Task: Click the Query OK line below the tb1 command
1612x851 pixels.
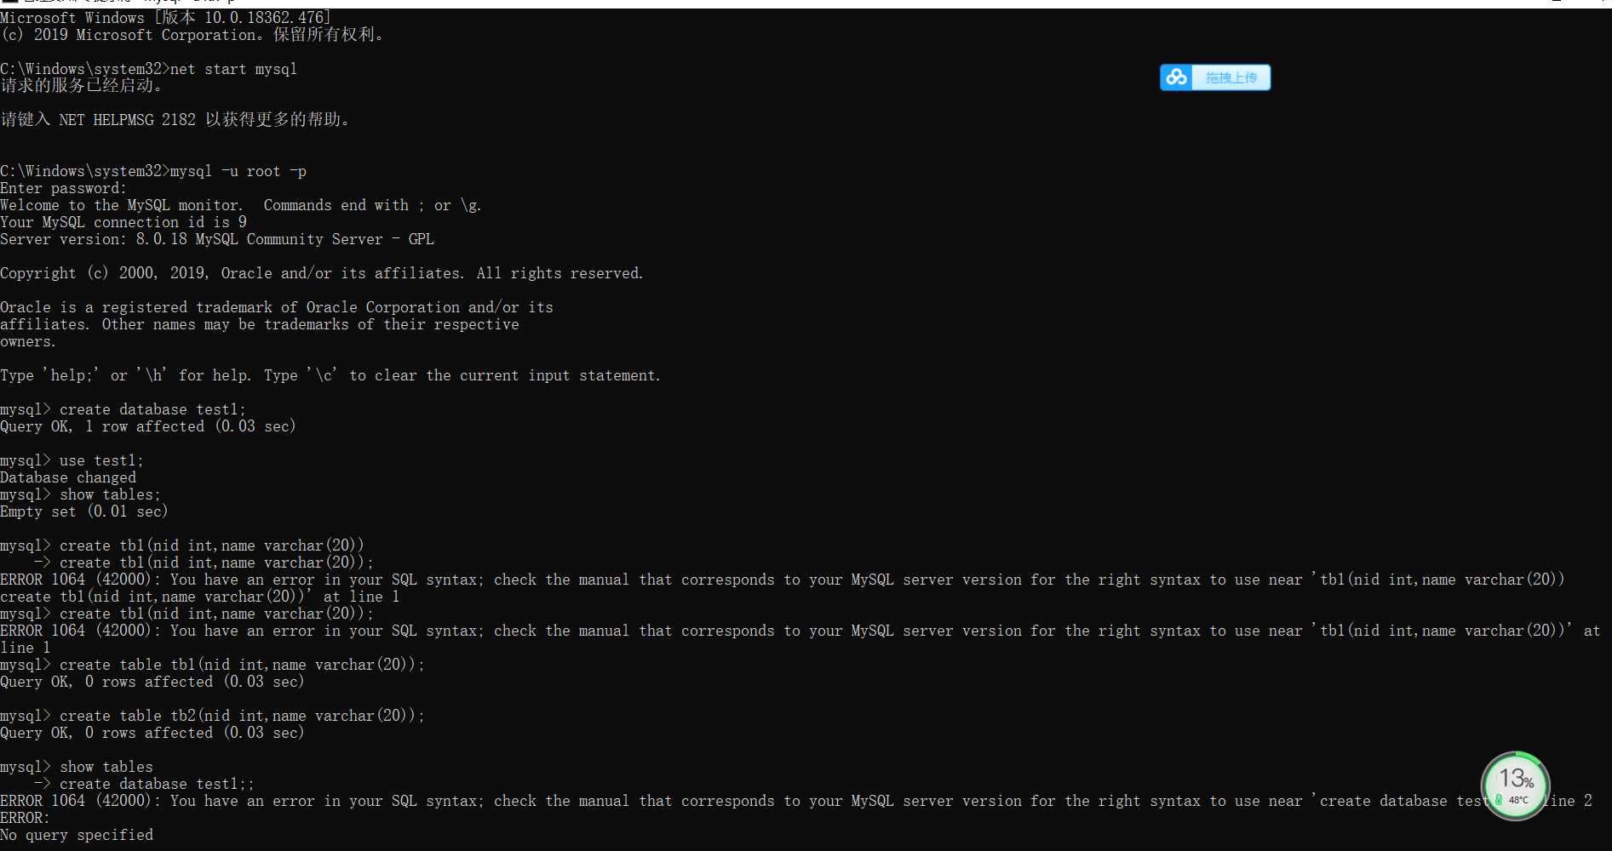Action: (x=152, y=682)
